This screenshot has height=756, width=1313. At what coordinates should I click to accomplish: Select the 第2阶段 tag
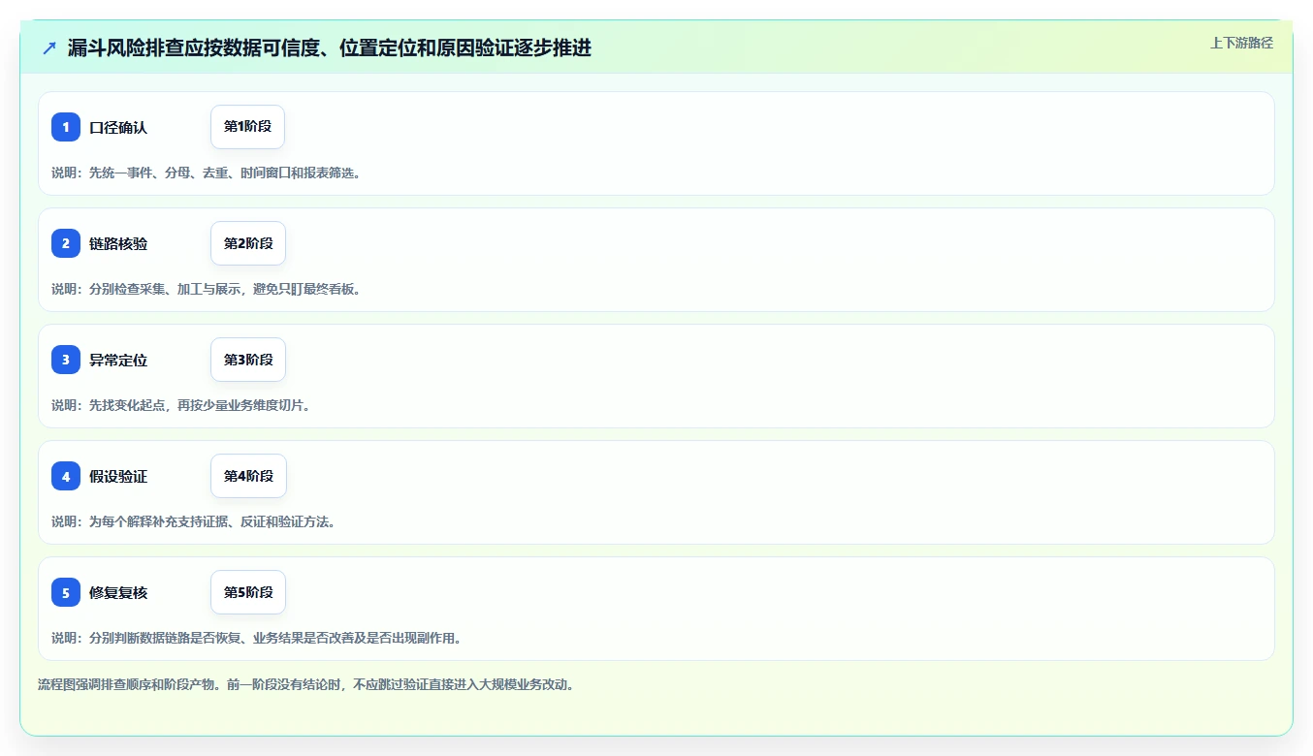point(248,243)
